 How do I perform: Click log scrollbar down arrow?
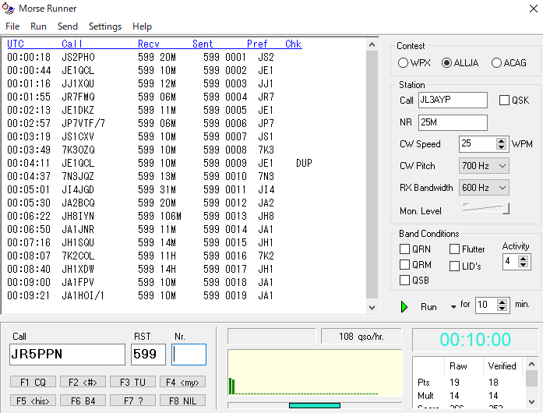pyautogui.click(x=372, y=307)
